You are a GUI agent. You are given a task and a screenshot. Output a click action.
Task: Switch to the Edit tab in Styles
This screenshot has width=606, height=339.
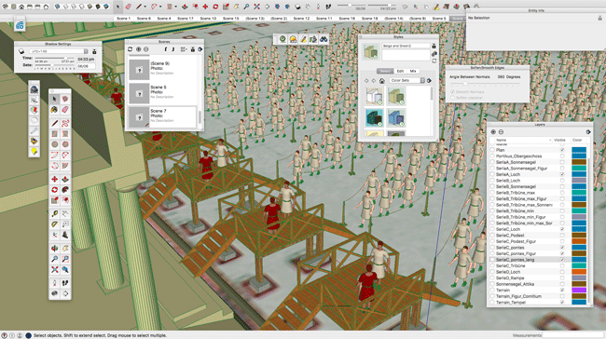400,71
